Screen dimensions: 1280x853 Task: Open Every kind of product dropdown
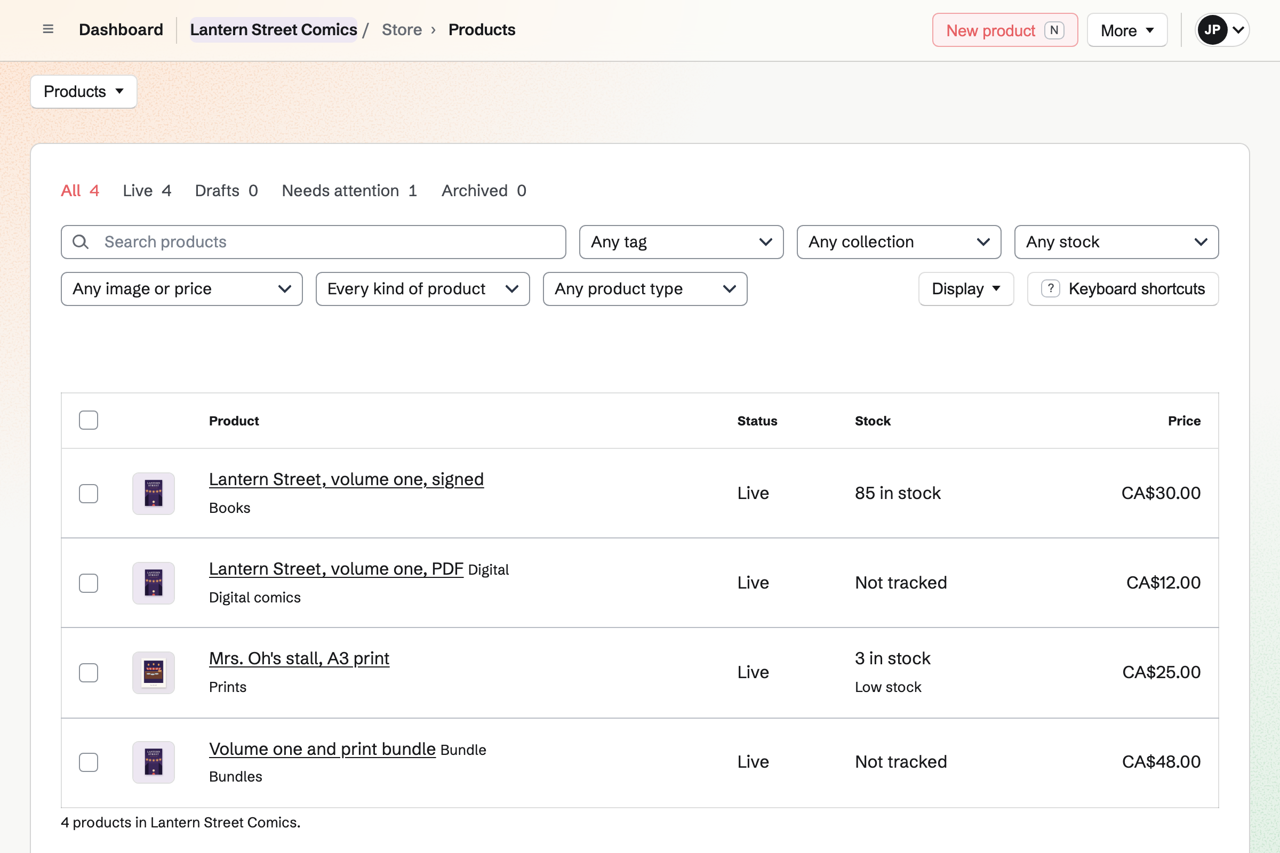[x=423, y=289]
